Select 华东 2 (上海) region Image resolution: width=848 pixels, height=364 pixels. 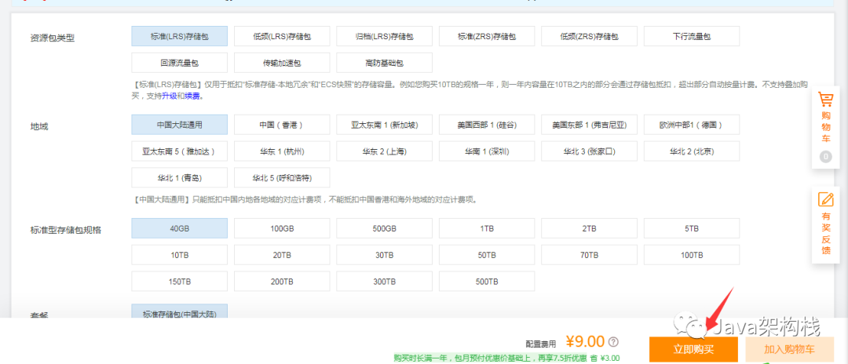click(384, 151)
